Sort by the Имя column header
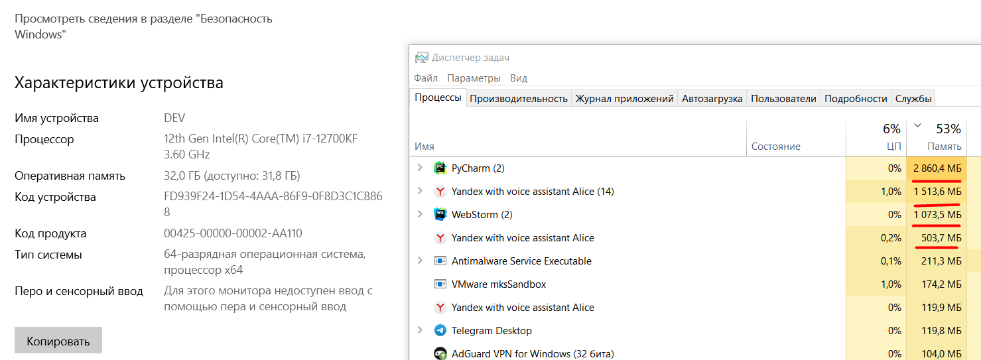The width and height of the screenshot is (981, 360). (425, 147)
